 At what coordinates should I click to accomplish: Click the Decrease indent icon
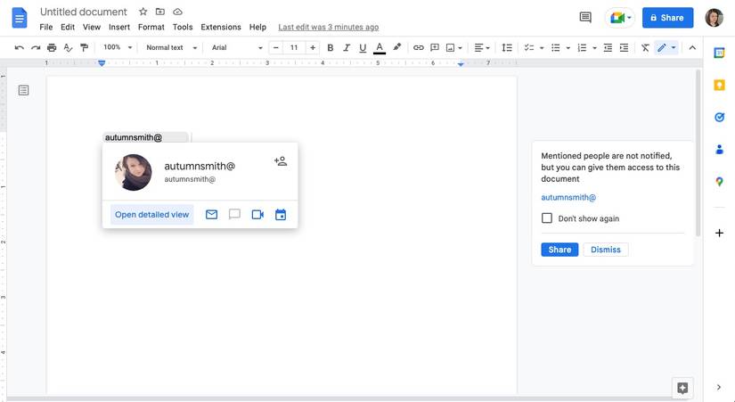[x=608, y=47]
